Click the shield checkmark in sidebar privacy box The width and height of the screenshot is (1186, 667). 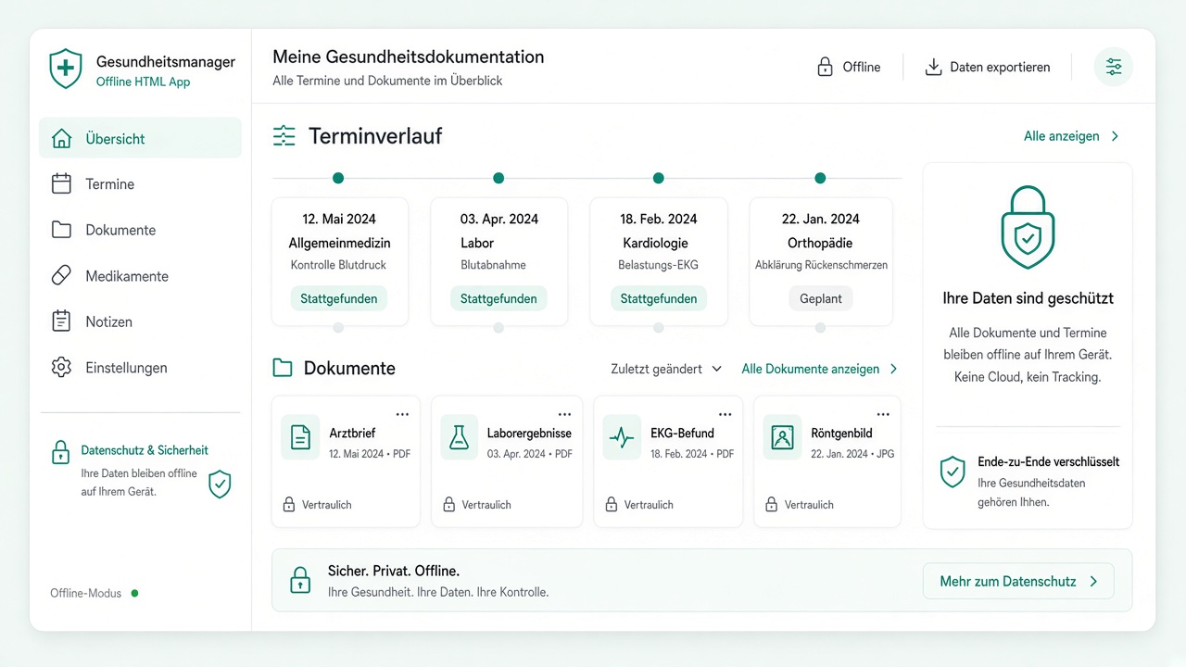[220, 484]
